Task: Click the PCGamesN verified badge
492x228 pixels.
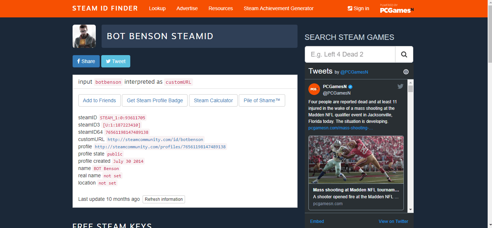Action: point(350,87)
